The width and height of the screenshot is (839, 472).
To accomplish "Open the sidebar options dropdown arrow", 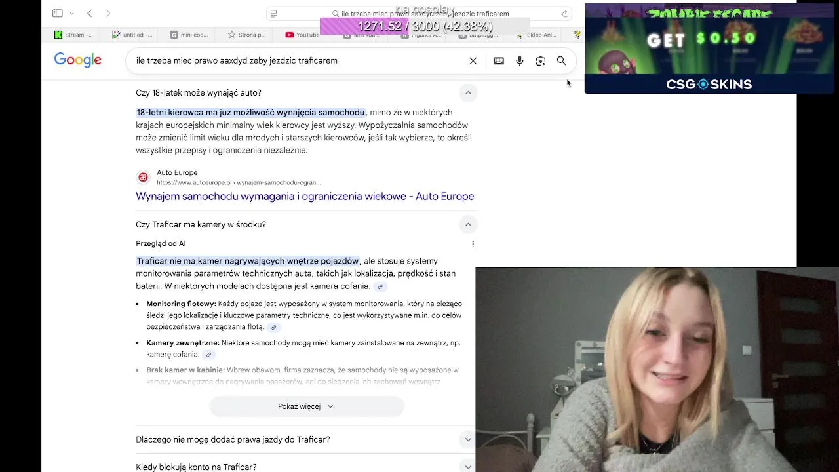I will pos(71,14).
